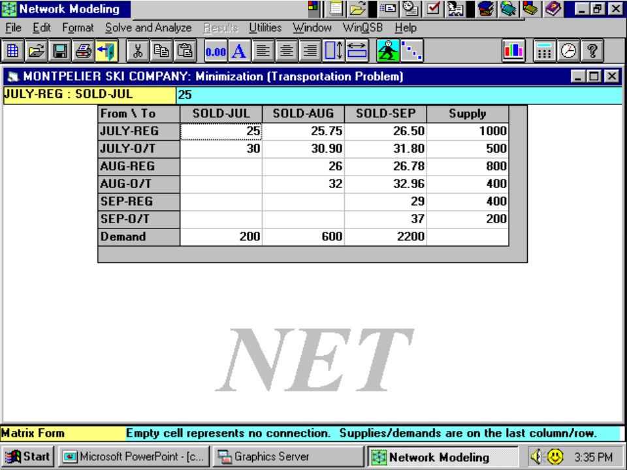Screen dimensions: 627x470
Task: Cut with the scissors icon
Action: pos(138,51)
